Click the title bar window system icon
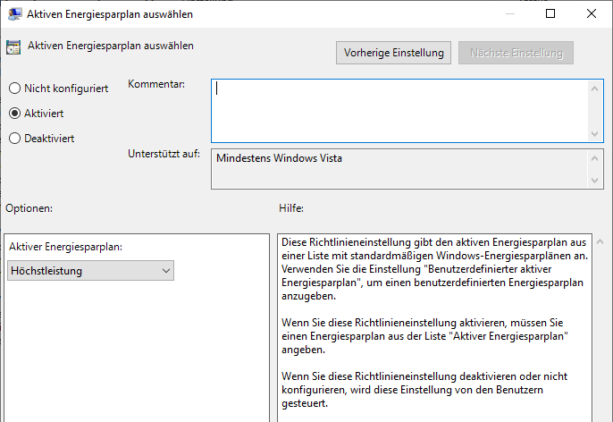 pyautogui.click(x=13, y=14)
